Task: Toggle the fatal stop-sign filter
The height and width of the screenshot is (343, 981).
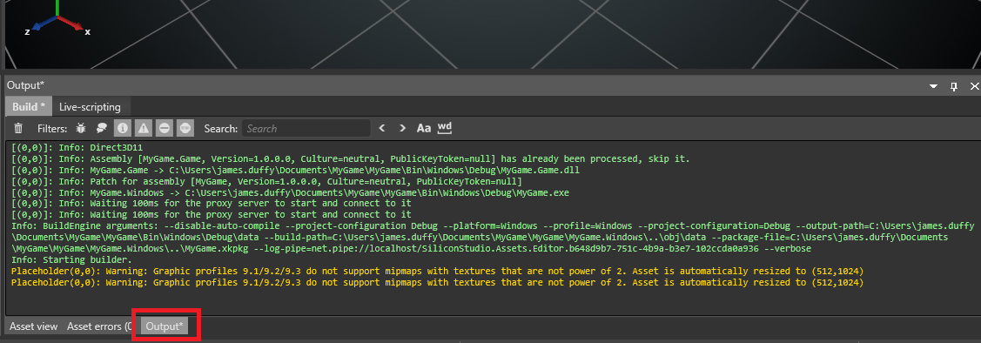Action: pos(185,128)
